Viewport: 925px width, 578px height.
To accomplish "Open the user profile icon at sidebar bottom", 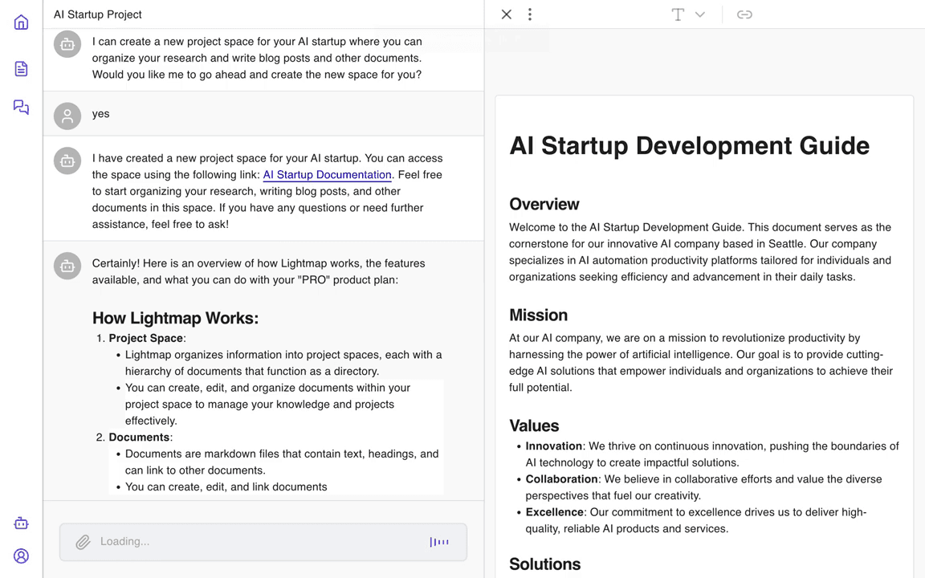I will (22, 556).
